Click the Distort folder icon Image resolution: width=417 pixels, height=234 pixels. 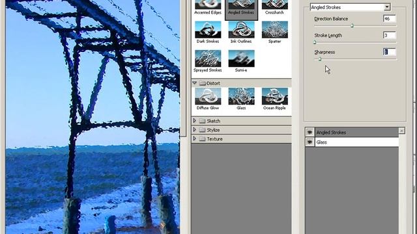pos(203,83)
